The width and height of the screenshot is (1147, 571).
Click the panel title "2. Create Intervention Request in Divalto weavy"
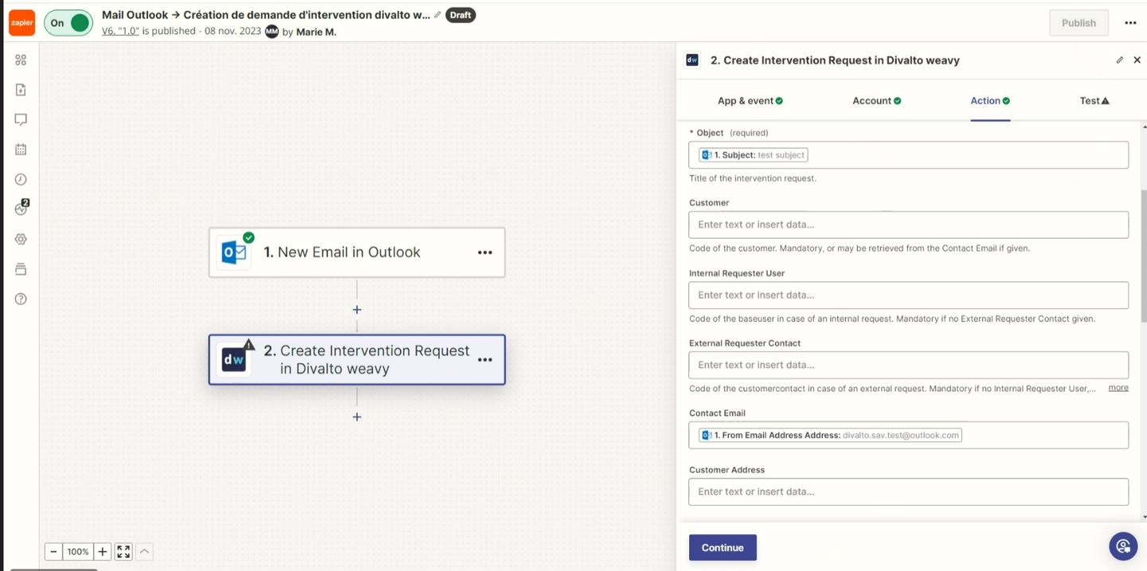(835, 60)
